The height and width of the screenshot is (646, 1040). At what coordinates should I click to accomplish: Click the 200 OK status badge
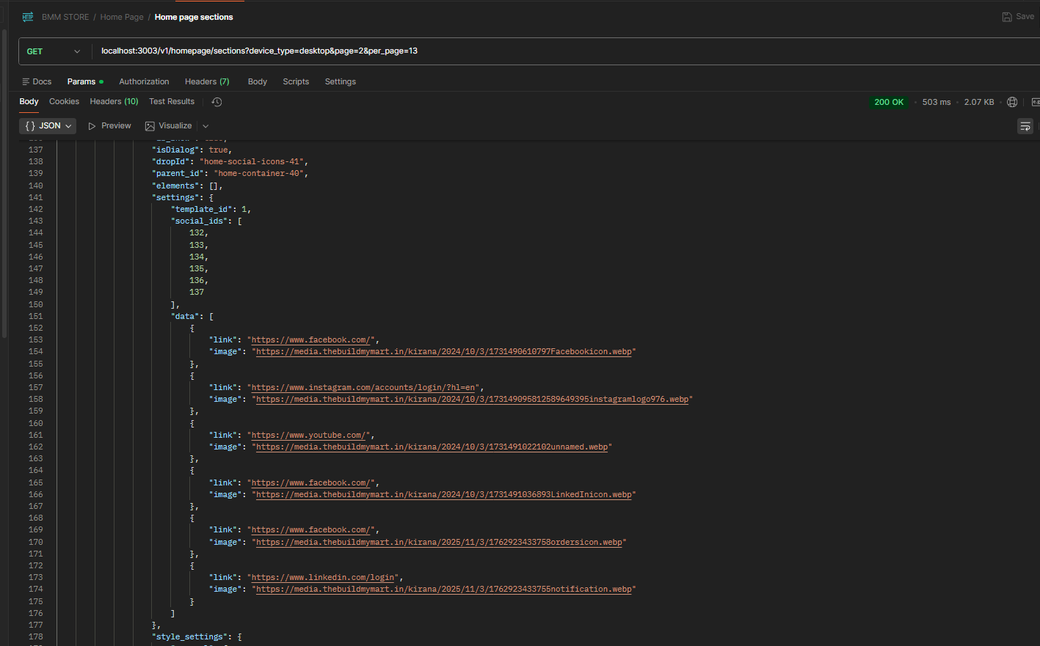point(889,102)
